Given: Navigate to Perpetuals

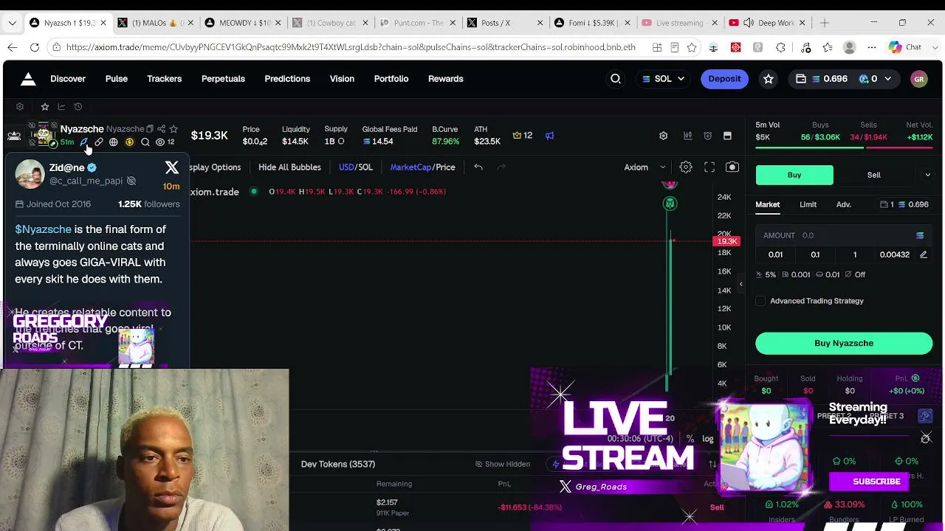Looking at the screenshot, I should click(223, 79).
